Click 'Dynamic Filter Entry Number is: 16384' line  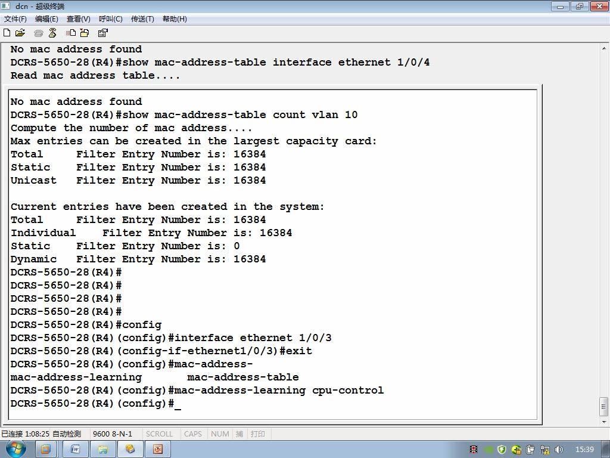coord(138,259)
